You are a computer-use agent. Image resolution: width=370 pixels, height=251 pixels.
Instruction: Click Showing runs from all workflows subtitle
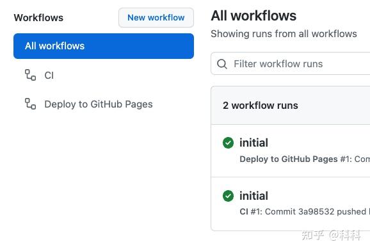(x=284, y=34)
